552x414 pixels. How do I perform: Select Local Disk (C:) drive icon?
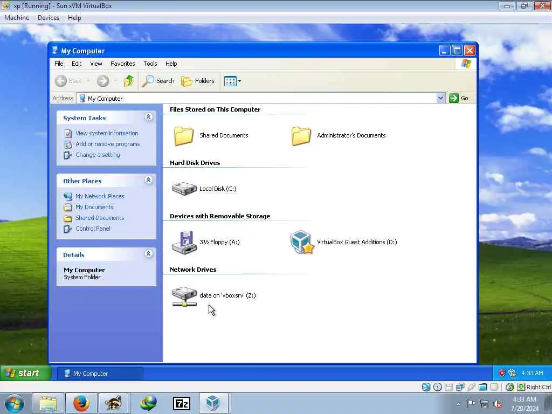pos(184,189)
